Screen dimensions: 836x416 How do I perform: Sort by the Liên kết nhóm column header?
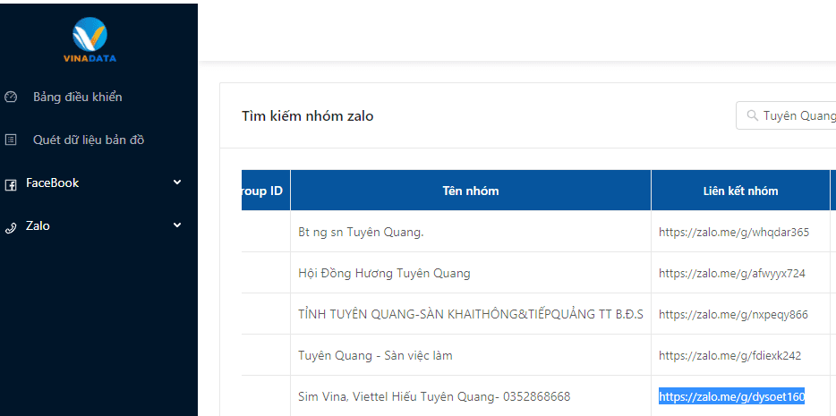click(740, 191)
